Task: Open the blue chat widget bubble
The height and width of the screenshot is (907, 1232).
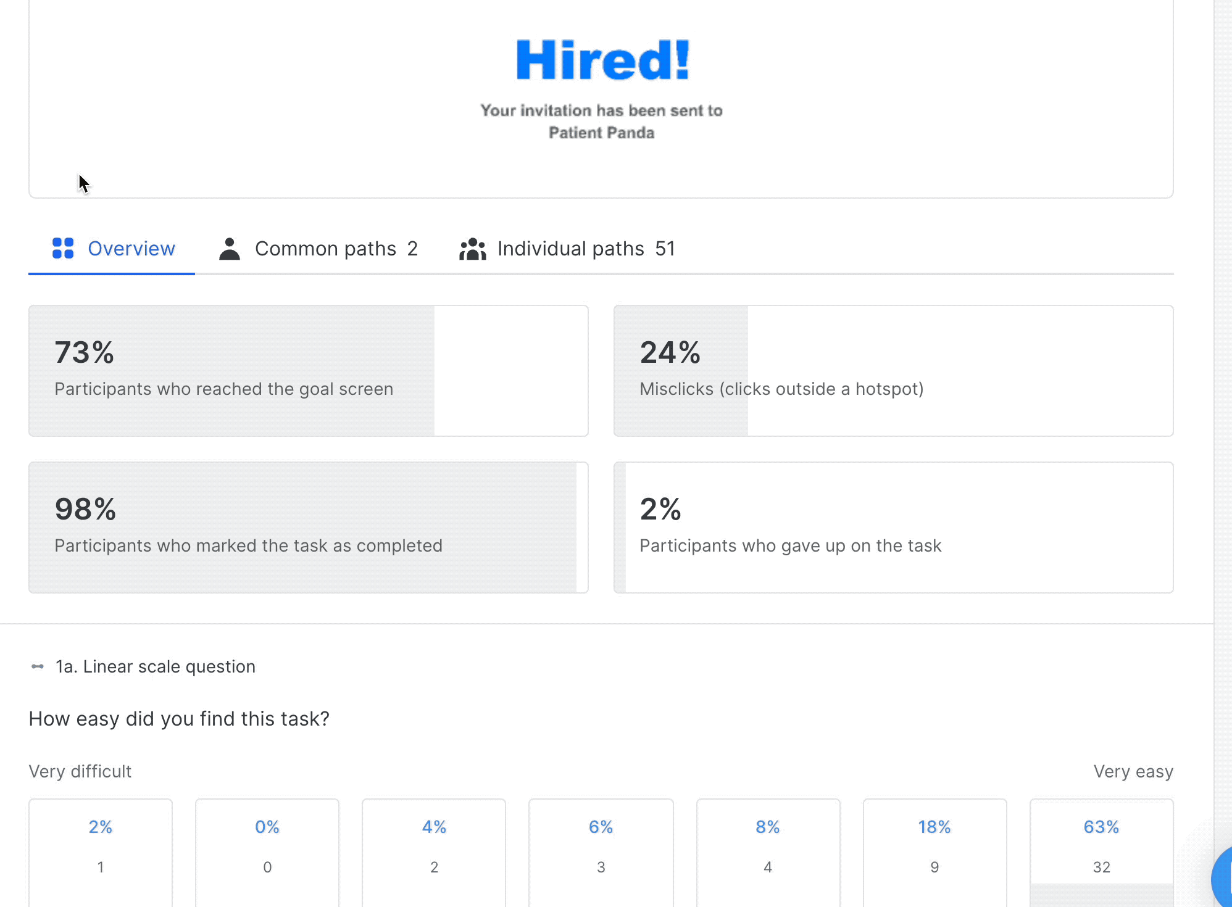Action: point(1223,879)
